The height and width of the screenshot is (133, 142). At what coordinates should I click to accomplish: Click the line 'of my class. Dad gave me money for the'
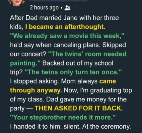pos(68,99)
